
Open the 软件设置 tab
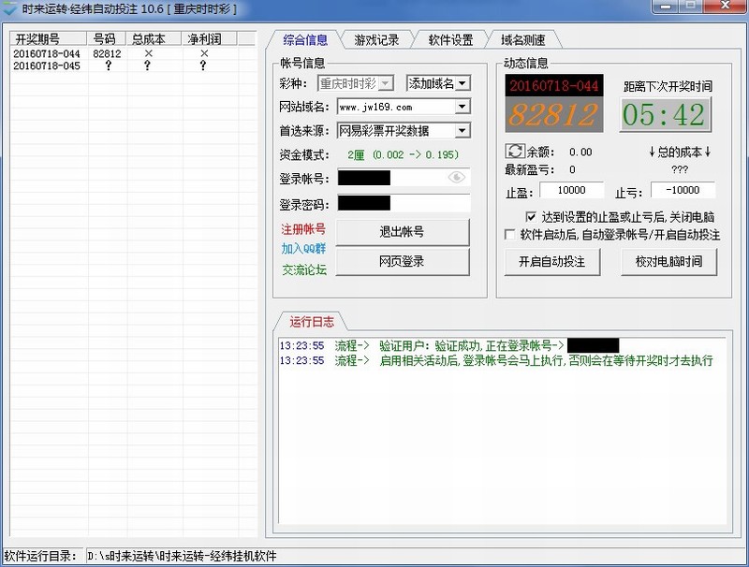[450, 40]
